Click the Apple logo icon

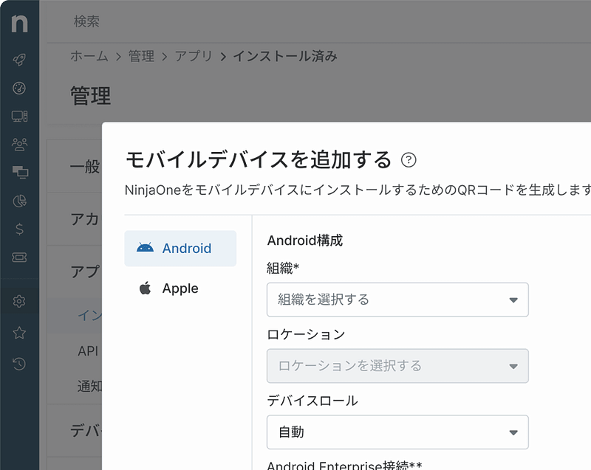145,288
